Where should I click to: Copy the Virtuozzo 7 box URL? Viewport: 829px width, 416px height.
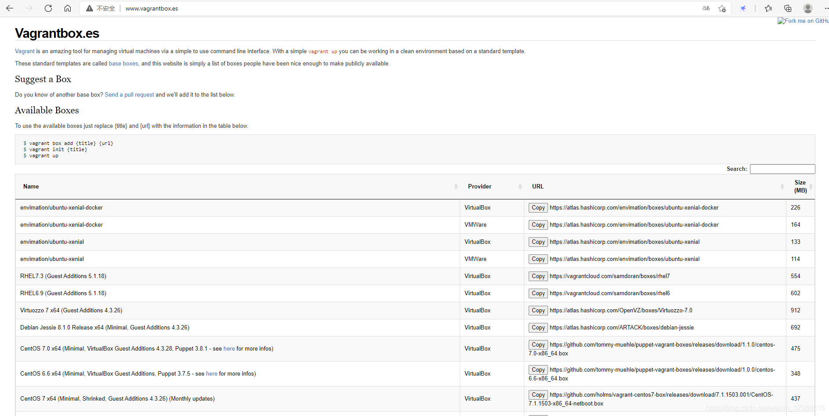pyautogui.click(x=538, y=311)
